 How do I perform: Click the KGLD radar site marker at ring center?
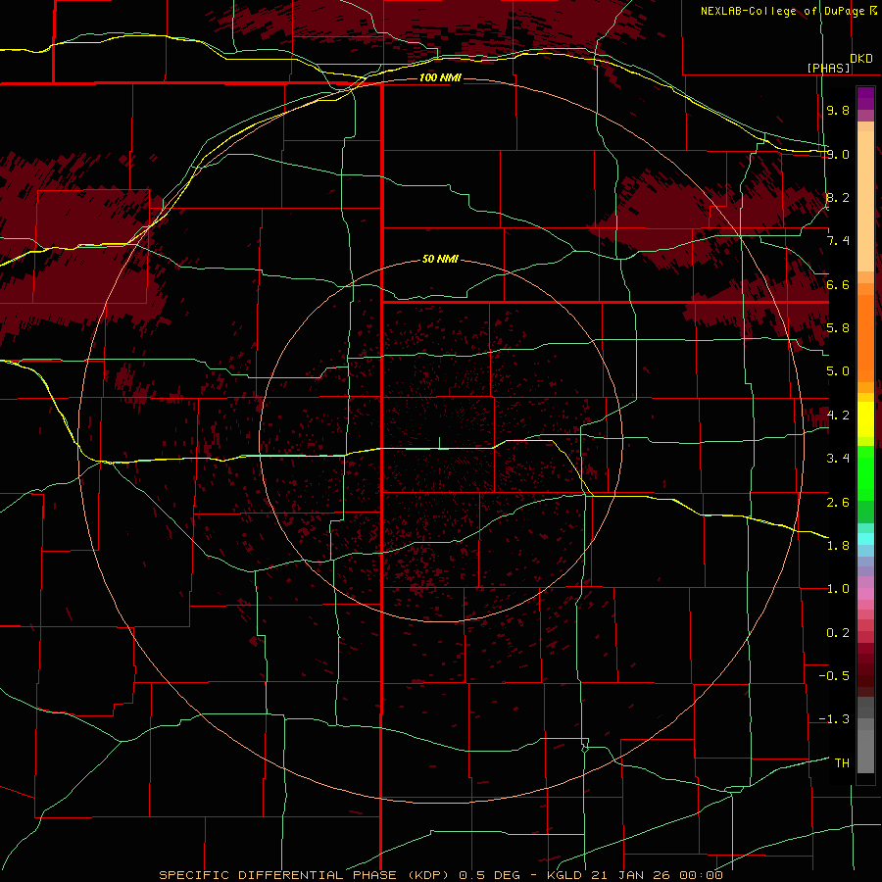coord(440,443)
